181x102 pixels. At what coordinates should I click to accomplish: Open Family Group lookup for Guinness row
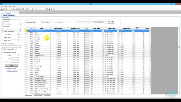(118, 72)
